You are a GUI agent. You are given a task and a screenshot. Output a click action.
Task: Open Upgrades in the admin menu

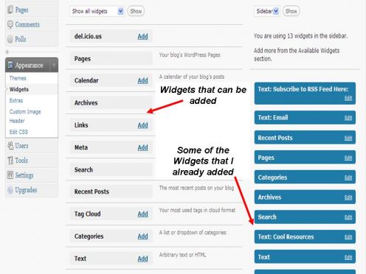[26, 190]
